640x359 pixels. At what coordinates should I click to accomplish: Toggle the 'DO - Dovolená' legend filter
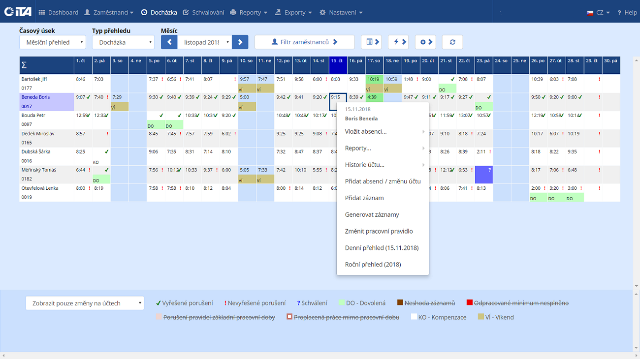(x=362, y=303)
